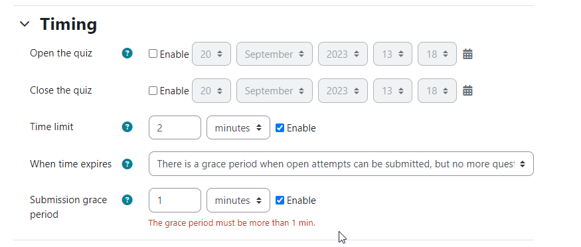Open help for Open the quiz
Screen dimensions: 581x247
(x=127, y=53)
